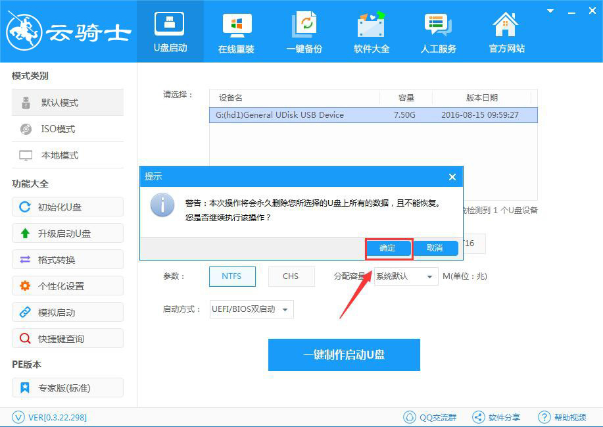
Task: Click 一键制作启动U盘 button
Action: [344, 355]
